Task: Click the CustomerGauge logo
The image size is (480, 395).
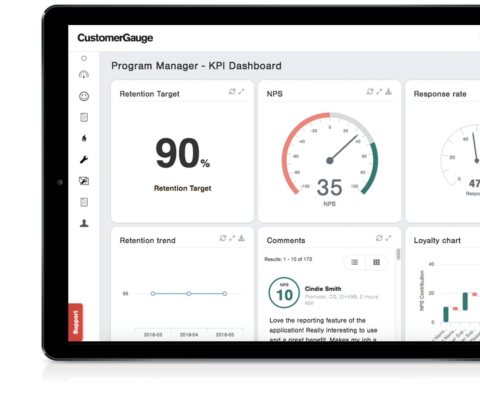Action: (115, 38)
